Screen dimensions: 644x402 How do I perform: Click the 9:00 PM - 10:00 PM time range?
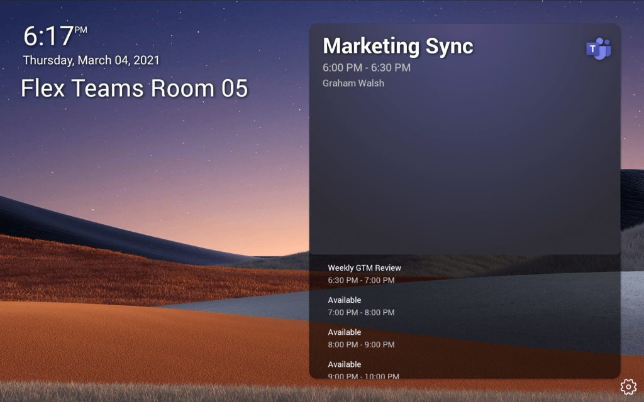tap(364, 376)
